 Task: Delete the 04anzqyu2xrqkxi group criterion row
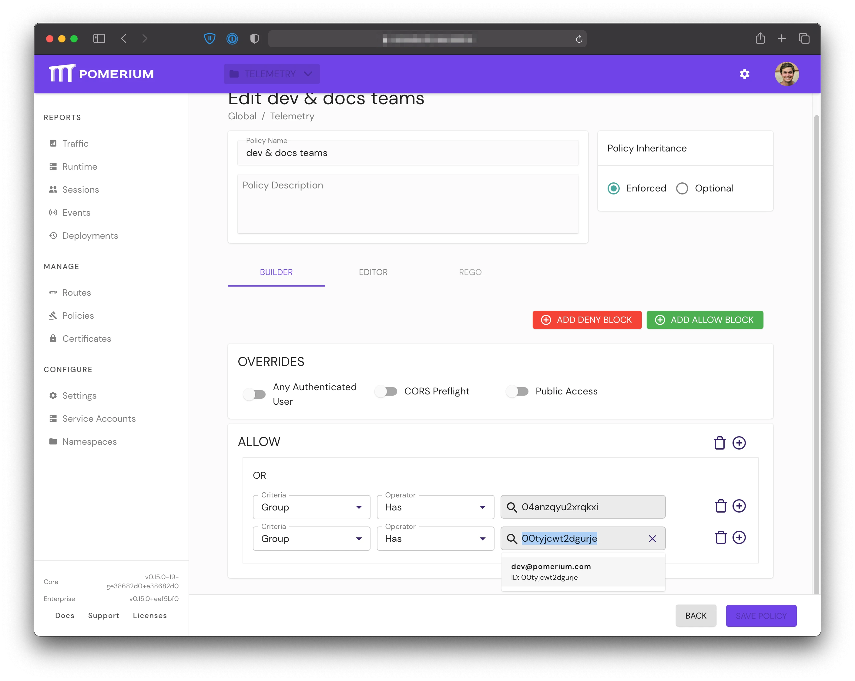click(x=721, y=506)
